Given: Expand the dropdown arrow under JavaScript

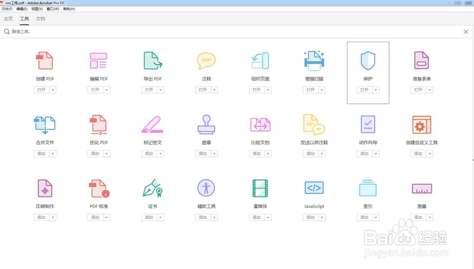Looking at the screenshot, I should coord(322,217).
